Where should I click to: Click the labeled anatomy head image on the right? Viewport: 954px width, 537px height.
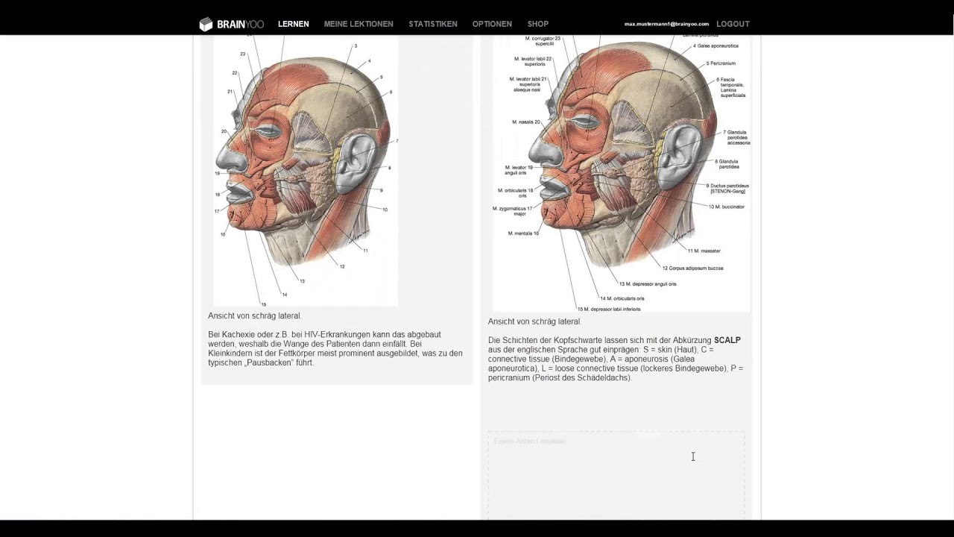621,173
